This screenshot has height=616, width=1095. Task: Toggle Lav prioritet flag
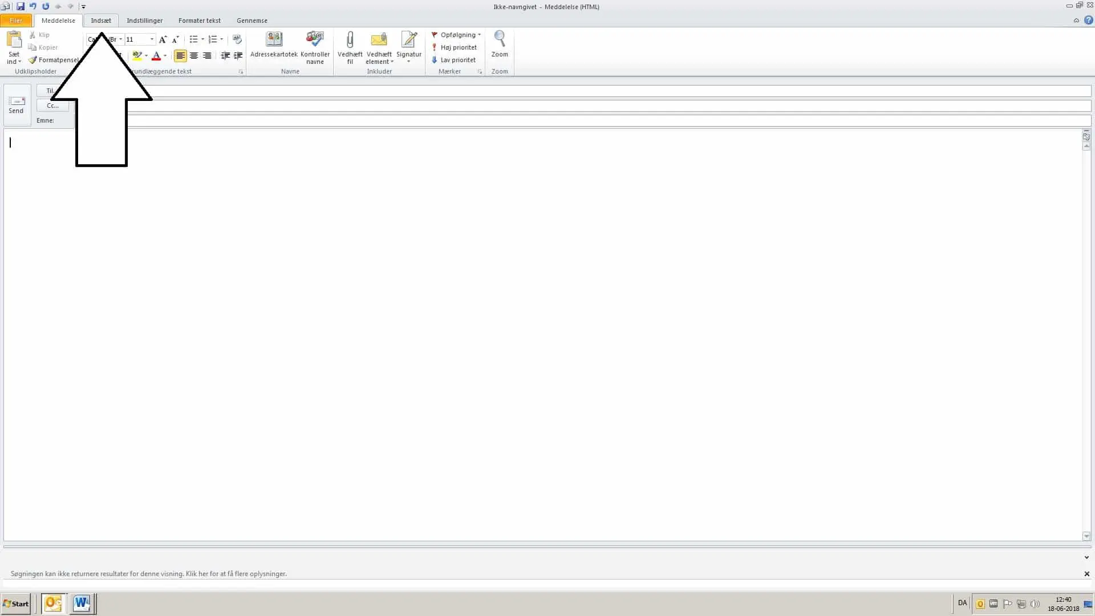(453, 60)
